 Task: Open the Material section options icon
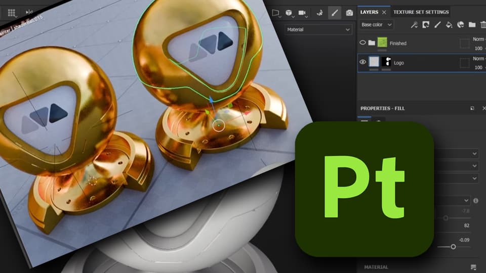point(473,267)
